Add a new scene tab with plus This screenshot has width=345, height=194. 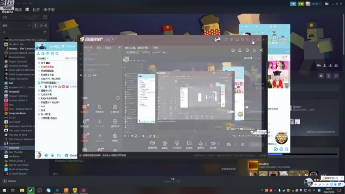(x=119, y=47)
